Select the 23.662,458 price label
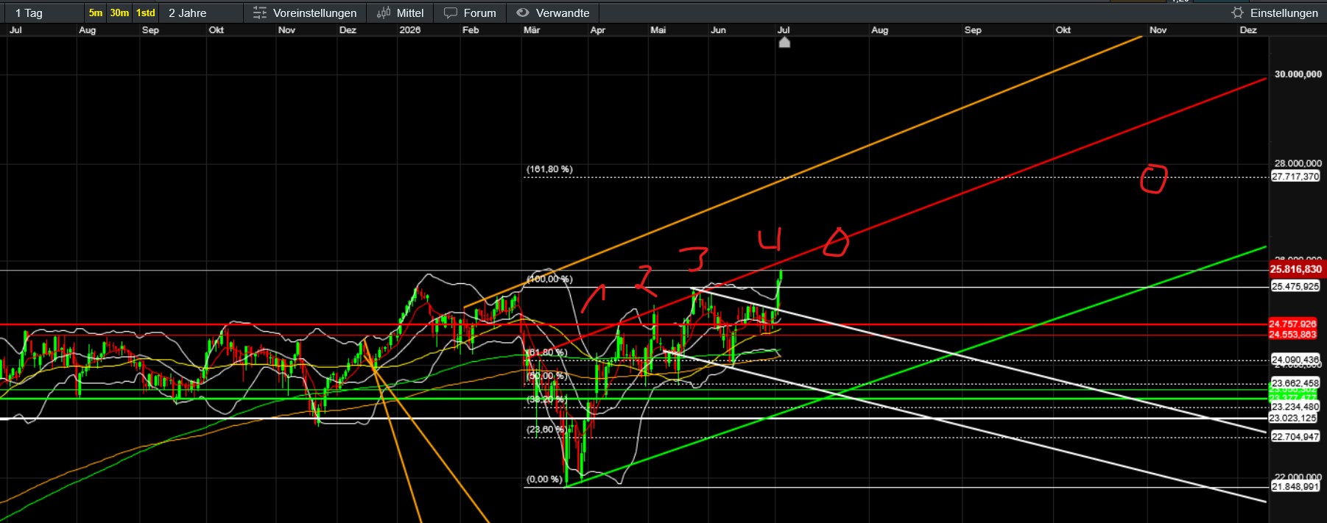Screen dimensions: 1327x523 (x=1295, y=383)
